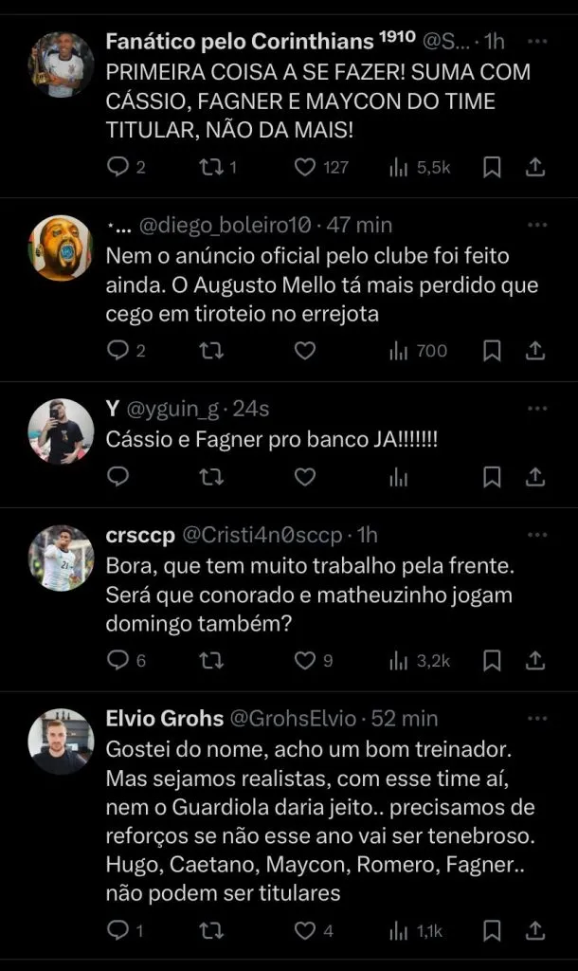This screenshot has width=578, height=971.
Task: Reply to Fanático pelo Corinthians tweet
Action: tap(118, 168)
